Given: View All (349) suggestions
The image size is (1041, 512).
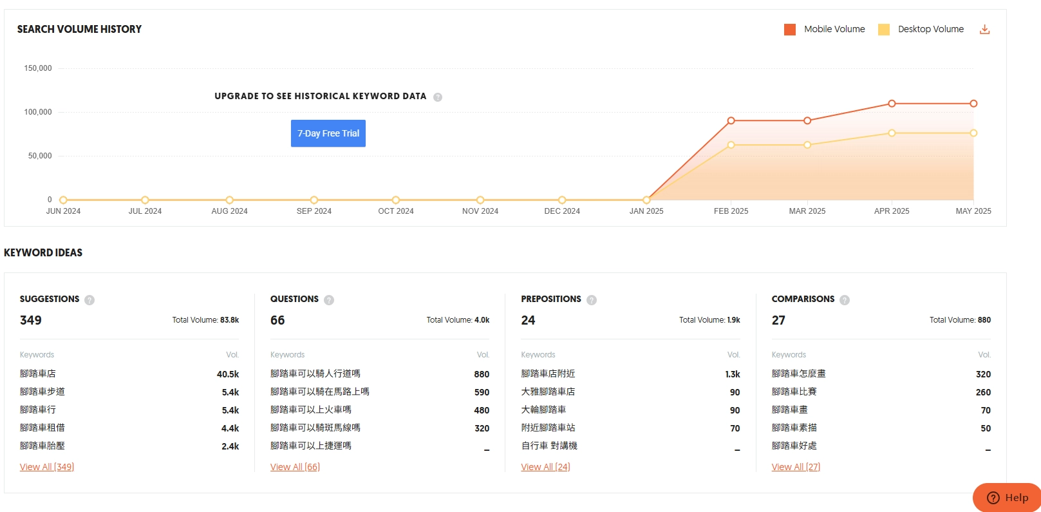Looking at the screenshot, I should tap(47, 467).
